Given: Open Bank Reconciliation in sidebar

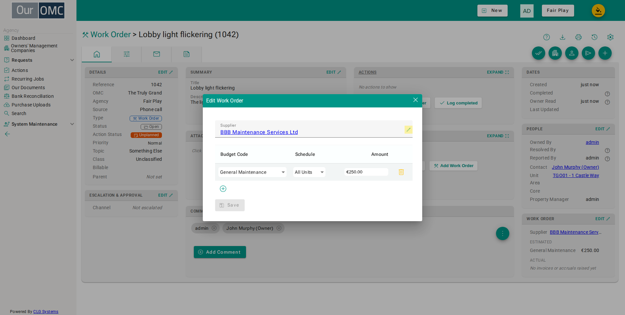Looking at the screenshot, I should click(x=33, y=96).
